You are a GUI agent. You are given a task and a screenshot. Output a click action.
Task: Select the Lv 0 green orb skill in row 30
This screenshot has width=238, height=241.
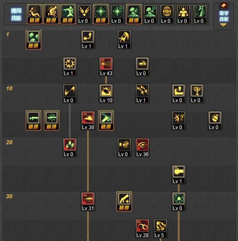click(178, 201)
